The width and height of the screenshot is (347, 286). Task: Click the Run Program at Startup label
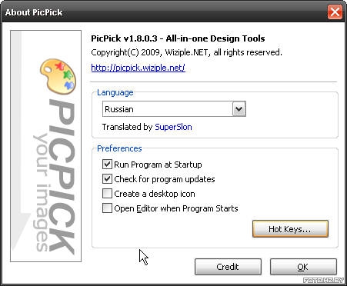pos(158,165)
